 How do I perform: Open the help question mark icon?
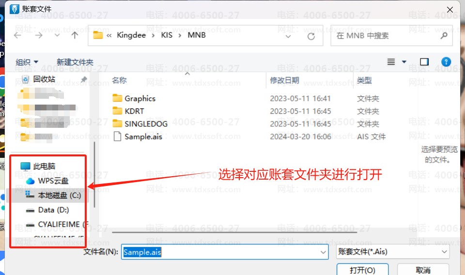[446, 61]
